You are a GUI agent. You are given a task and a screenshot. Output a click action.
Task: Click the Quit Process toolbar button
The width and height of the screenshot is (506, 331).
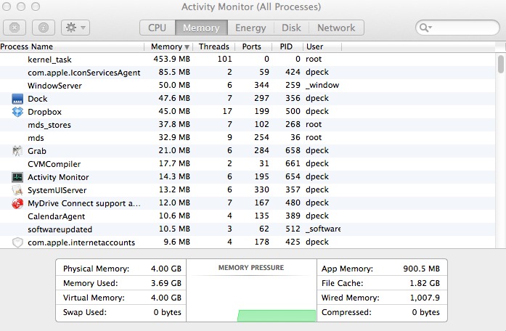click(15, 28)
